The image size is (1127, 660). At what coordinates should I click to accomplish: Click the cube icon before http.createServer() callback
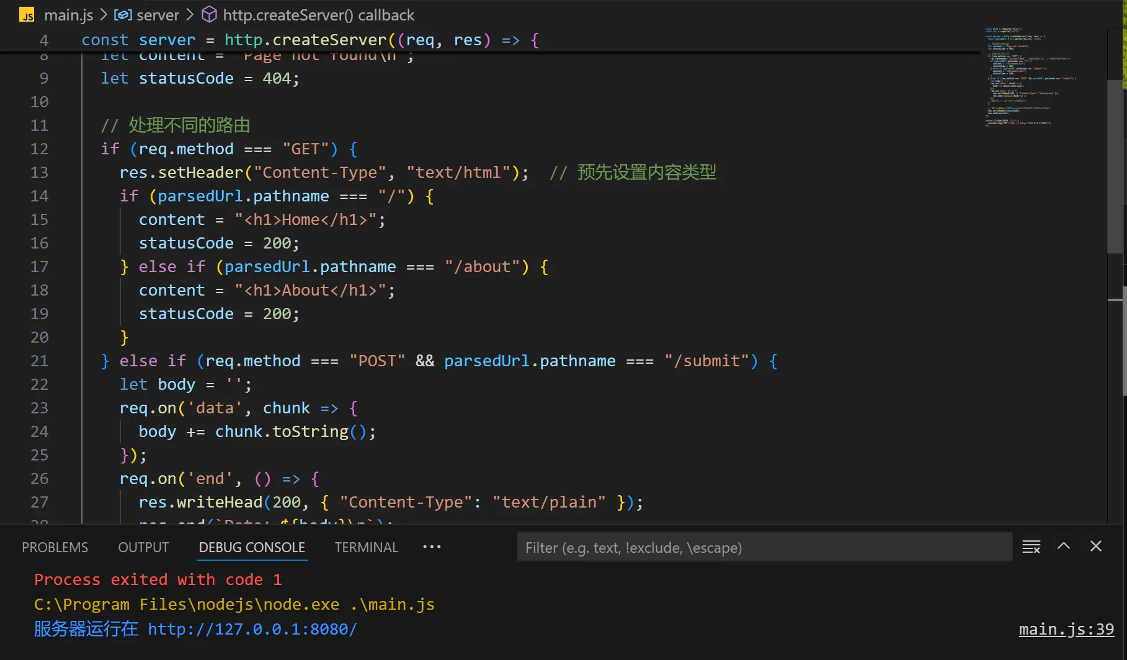coord(210,15)
